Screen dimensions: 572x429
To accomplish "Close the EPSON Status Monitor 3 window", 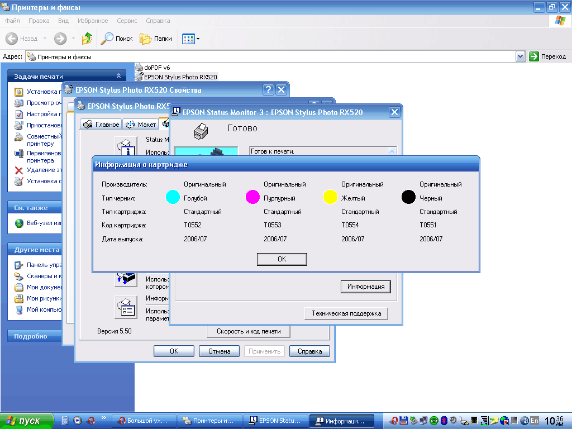I will (x=394, y=112).
